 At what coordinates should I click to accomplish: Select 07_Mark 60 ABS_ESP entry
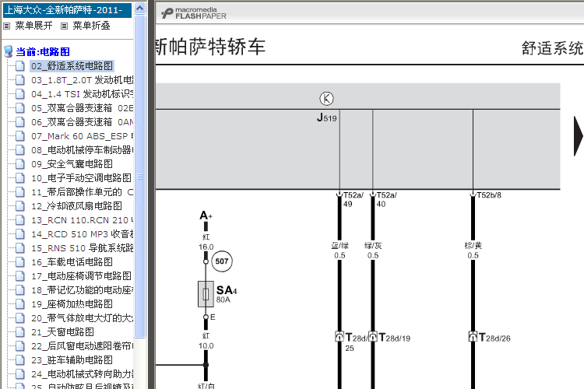[x=82, y=136]
